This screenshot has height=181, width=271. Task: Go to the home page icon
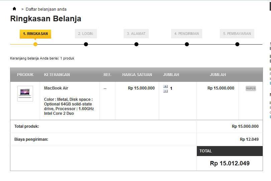pyautogui.click(x=14, y=9)
